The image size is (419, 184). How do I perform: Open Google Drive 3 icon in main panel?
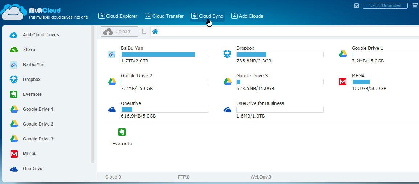[x=227, y=82]
